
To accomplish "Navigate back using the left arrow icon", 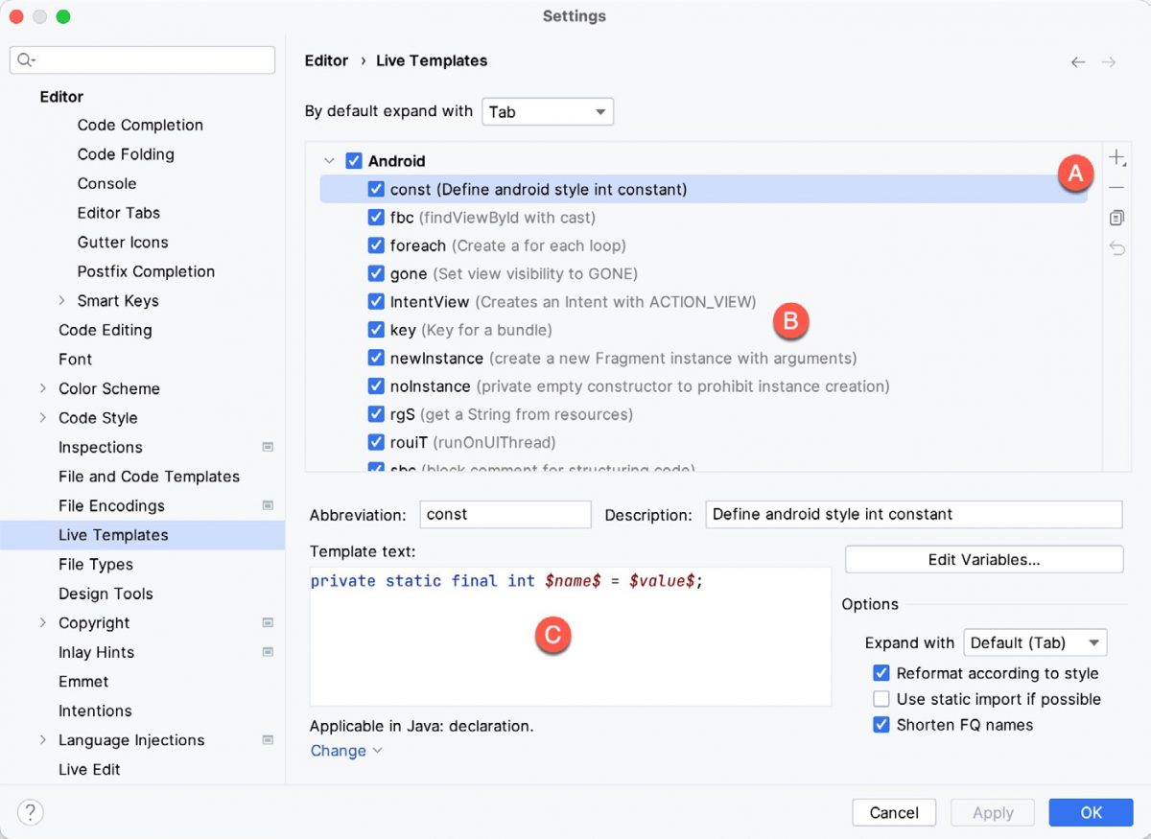I will point(1077,61).
